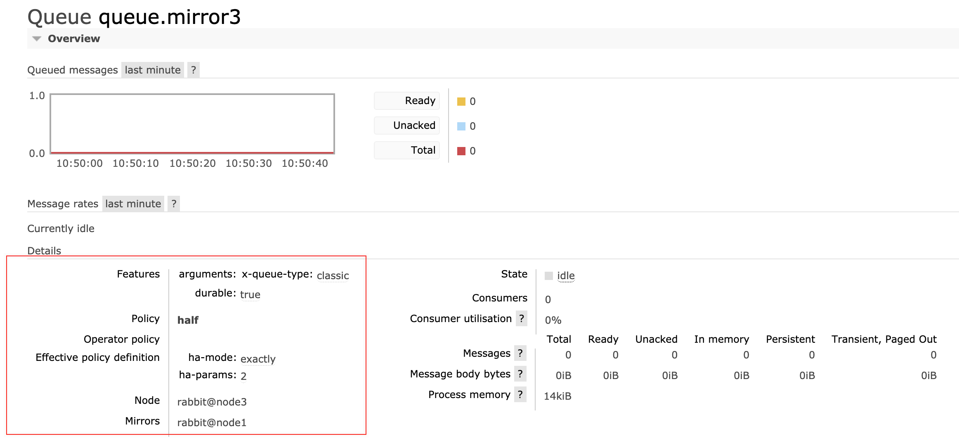Click the yellow Ready color swatch
The width and height of the screenshot is (959, 441).
pos(461,101)
